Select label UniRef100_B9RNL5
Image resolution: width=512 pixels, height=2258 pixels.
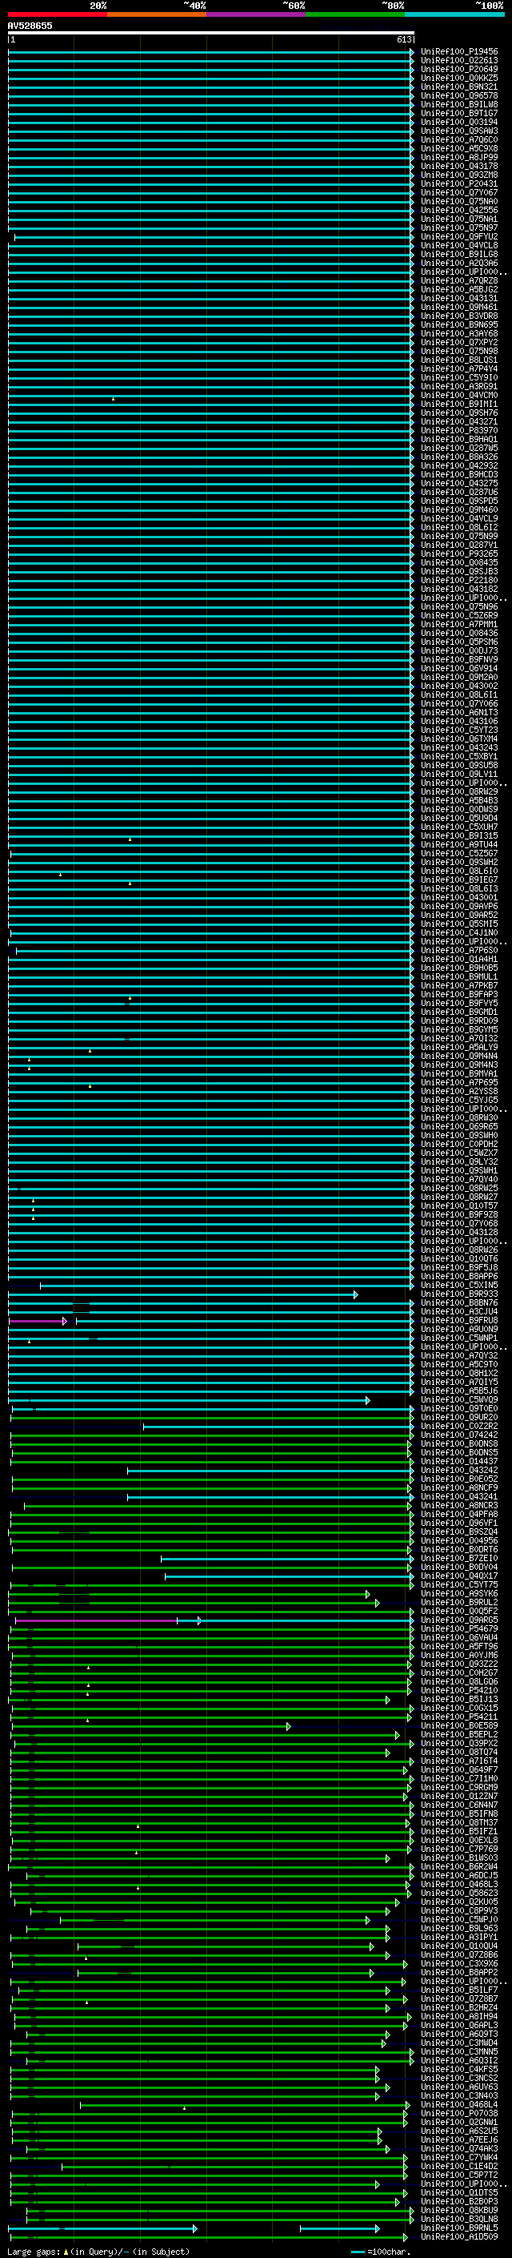(458, 2228)
